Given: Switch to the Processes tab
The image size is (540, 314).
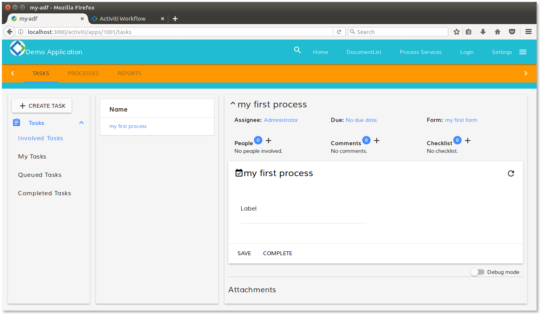Looking at the screenshot, I should 83,73.
